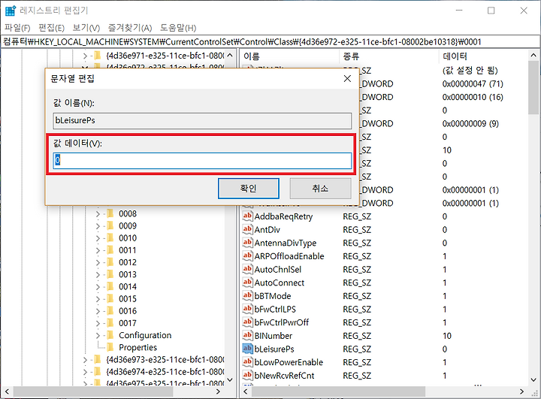541x399 pixels.
Task: Open the 도움말(H) menu
Action: click(x=178, y=28)
